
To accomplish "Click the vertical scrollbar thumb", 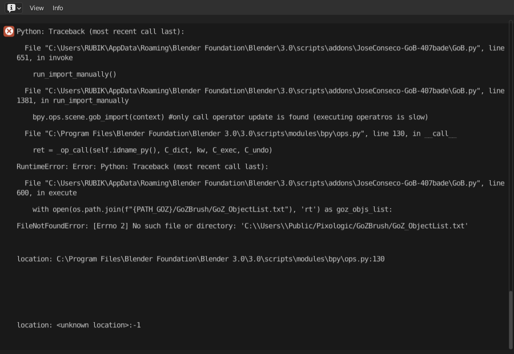I will [x=511, y=319].
